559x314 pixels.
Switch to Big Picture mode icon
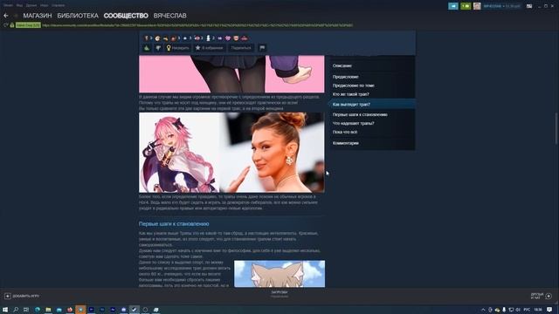[529, 6]
